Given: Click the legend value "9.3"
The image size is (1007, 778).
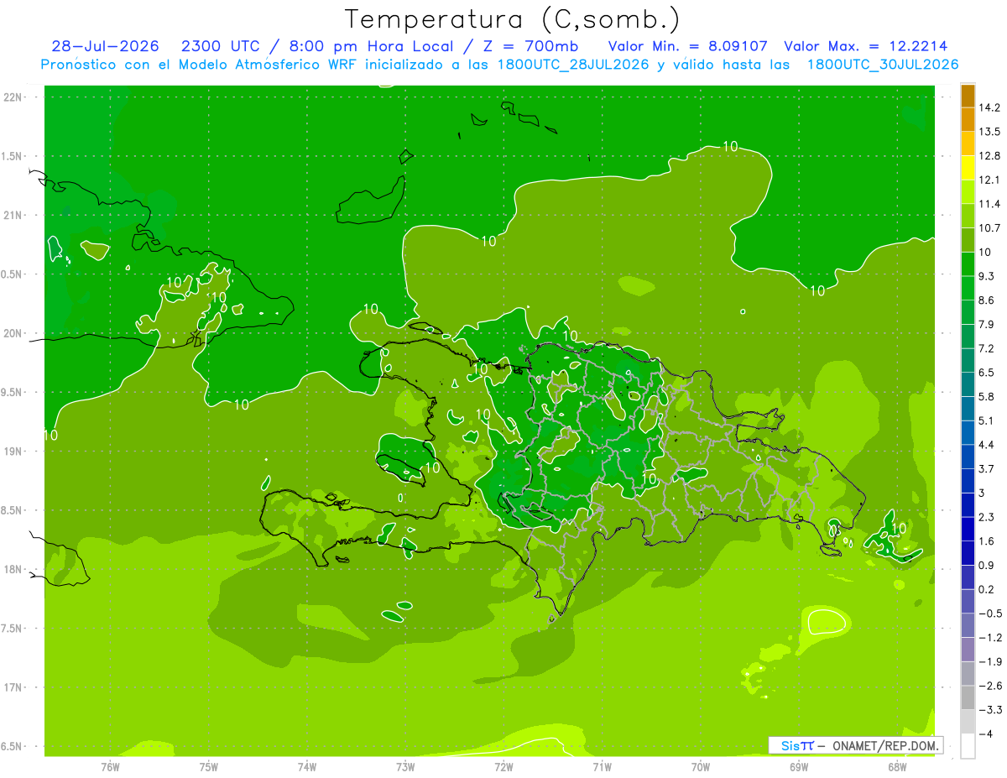Looking at the screenshot, I should pos(987,276).
